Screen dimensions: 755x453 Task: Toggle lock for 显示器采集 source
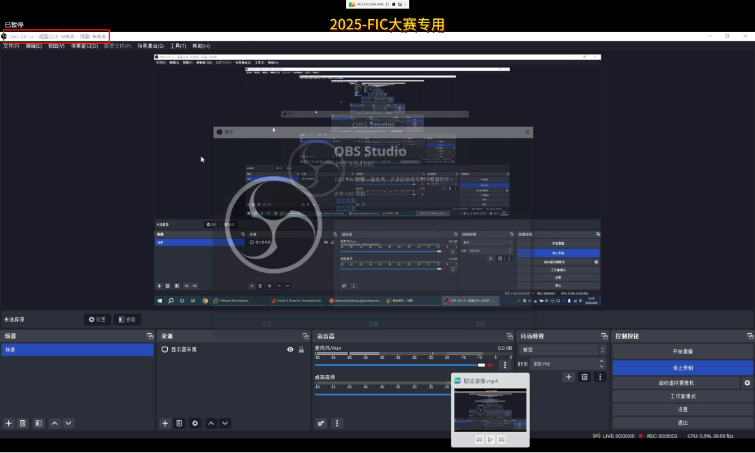[302, 349]
